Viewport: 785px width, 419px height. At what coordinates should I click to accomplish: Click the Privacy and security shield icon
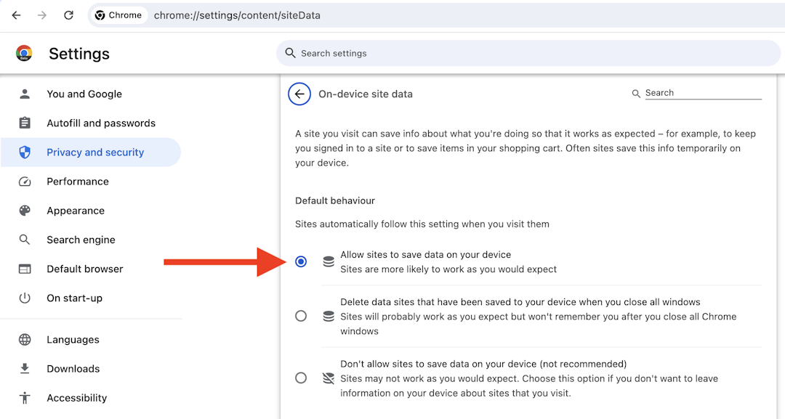click(x=25, y=152)
